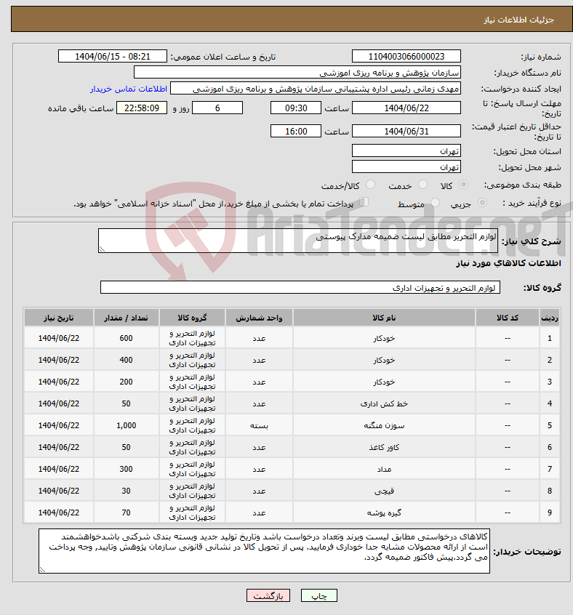Click quantity 400 in row 2
573x615 pixels.
point(126,360)
